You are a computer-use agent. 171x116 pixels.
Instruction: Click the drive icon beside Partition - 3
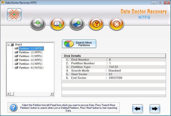click(x=17, y=56)
